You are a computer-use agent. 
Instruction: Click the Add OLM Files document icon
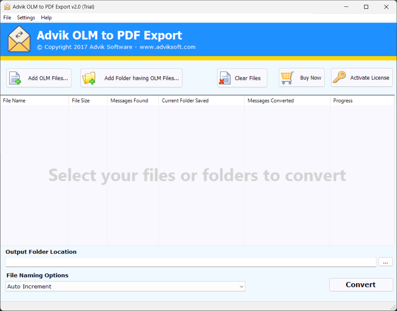point(15,78)
